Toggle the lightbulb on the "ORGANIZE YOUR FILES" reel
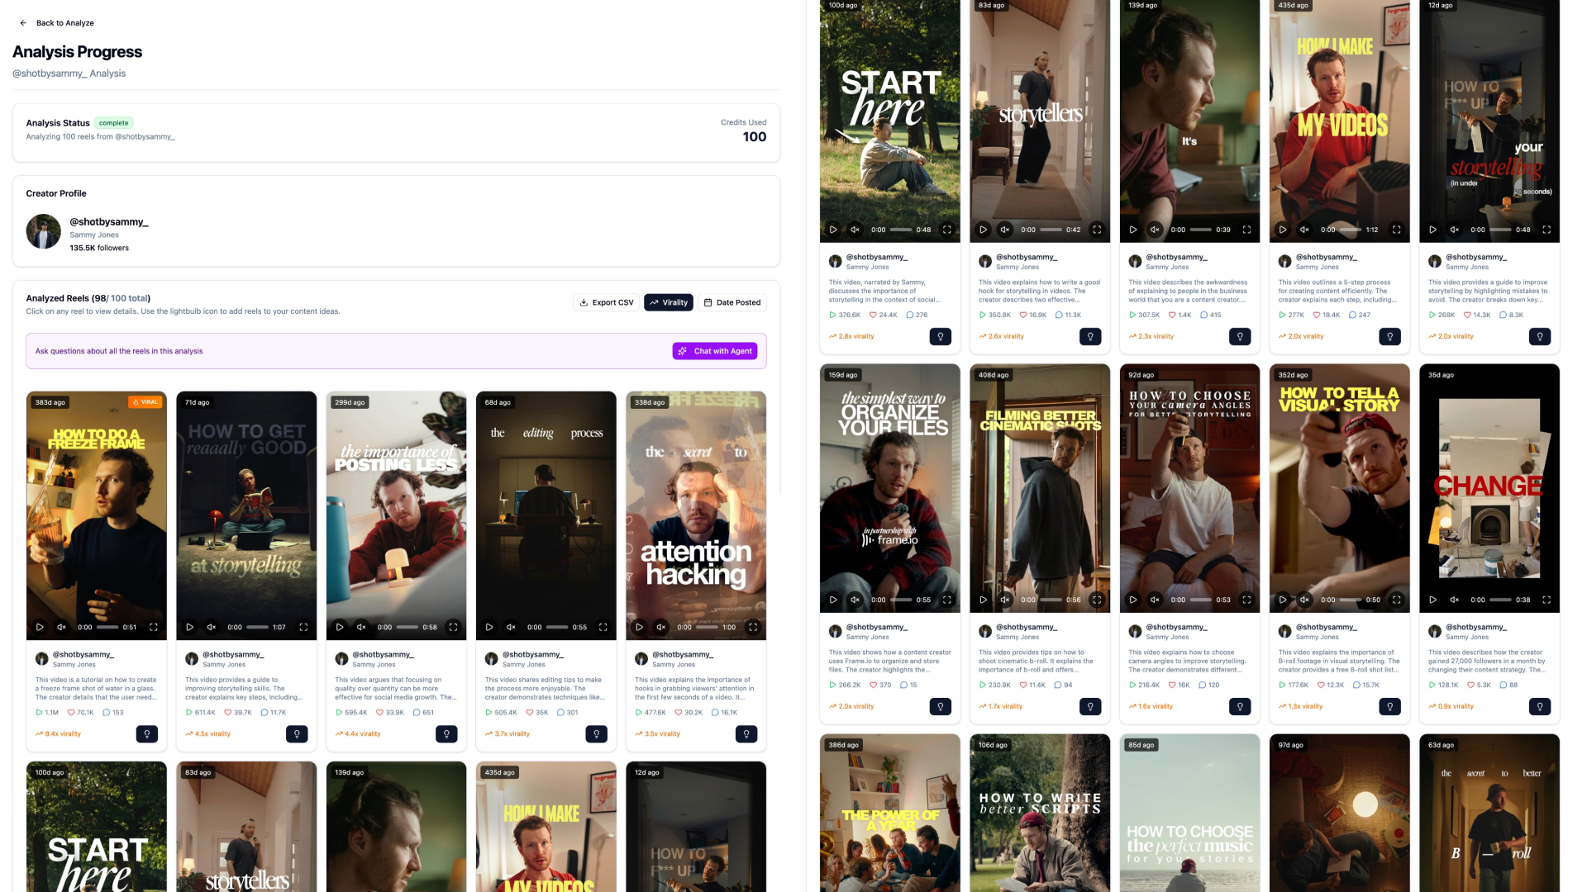Viewport: 1587px width, 892px height. click(x=940, y=706)
